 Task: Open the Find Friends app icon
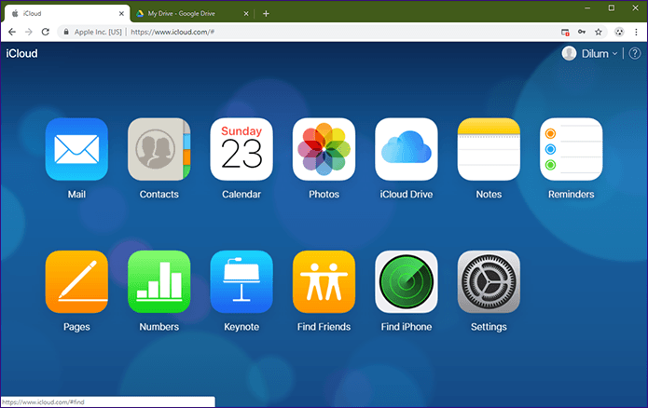pos(324,281)
